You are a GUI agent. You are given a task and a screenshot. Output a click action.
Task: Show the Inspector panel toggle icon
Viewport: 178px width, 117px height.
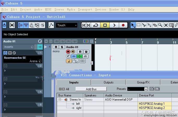21,25
